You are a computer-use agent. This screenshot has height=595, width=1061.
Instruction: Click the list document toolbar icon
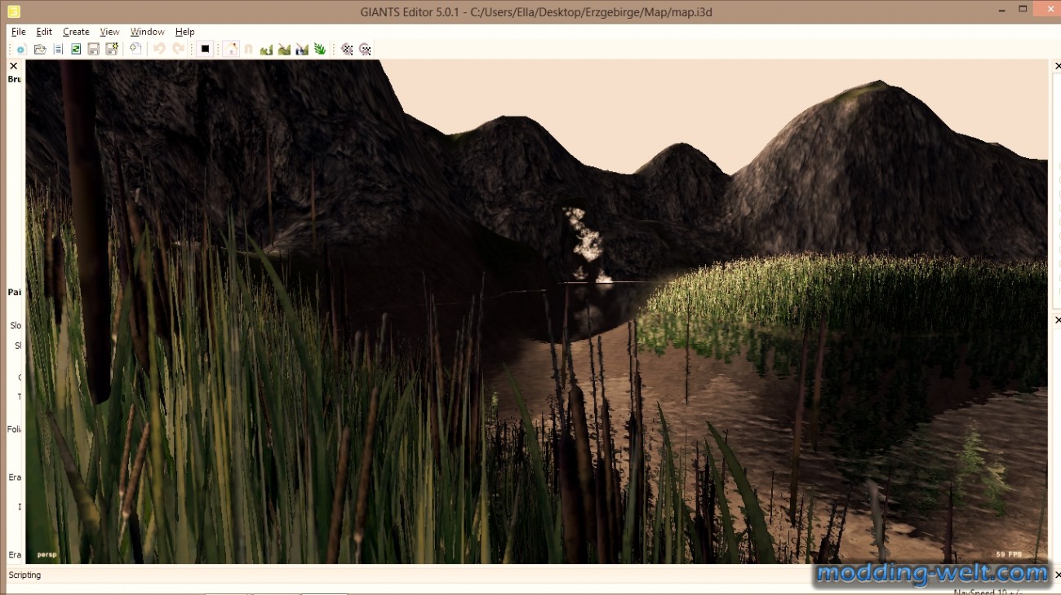click(58, 50)
